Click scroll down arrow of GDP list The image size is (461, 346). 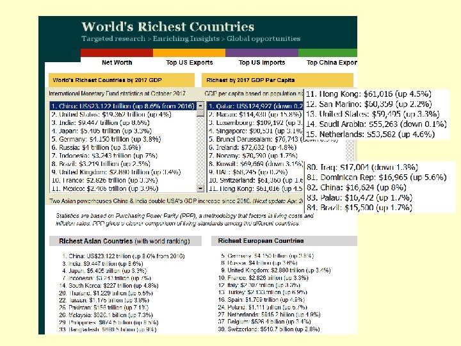(x=200, y=188)
